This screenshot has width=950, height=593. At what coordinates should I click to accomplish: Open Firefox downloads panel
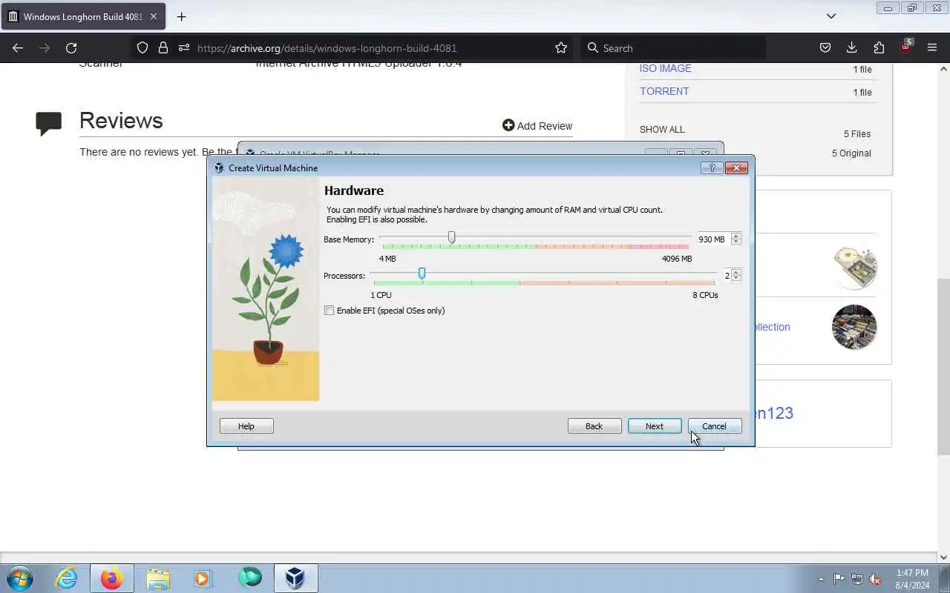[x=852, y=48]
